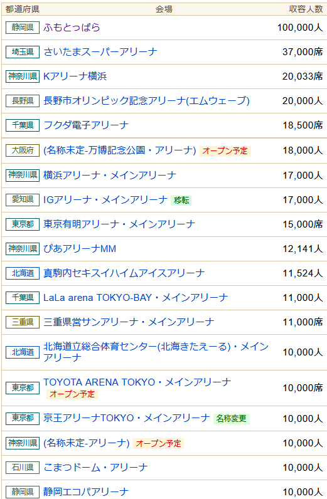Click the 収容人数 column header
The height and width of the screenshot is (499, 327).
click(306, 9)
